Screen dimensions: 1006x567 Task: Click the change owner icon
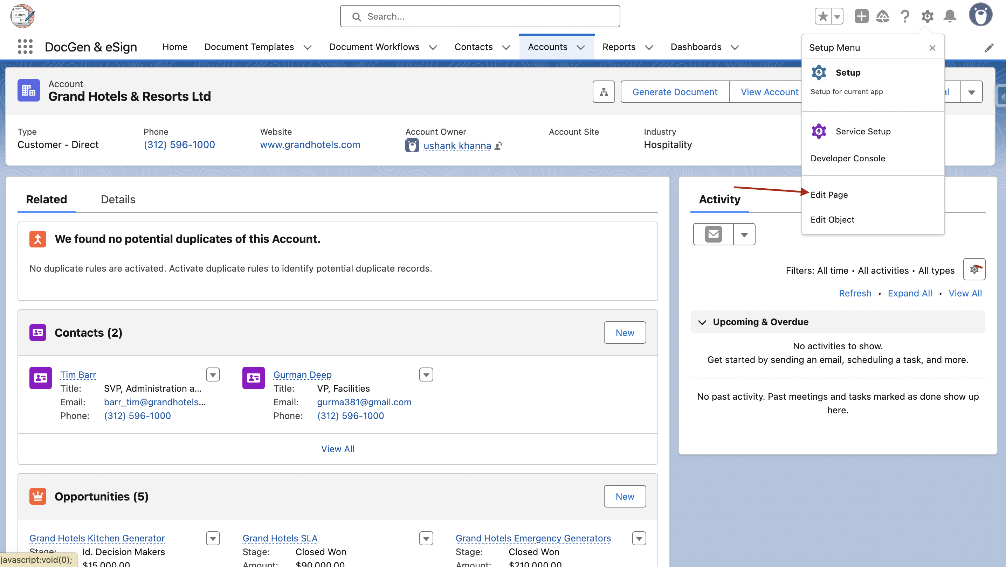498,146
